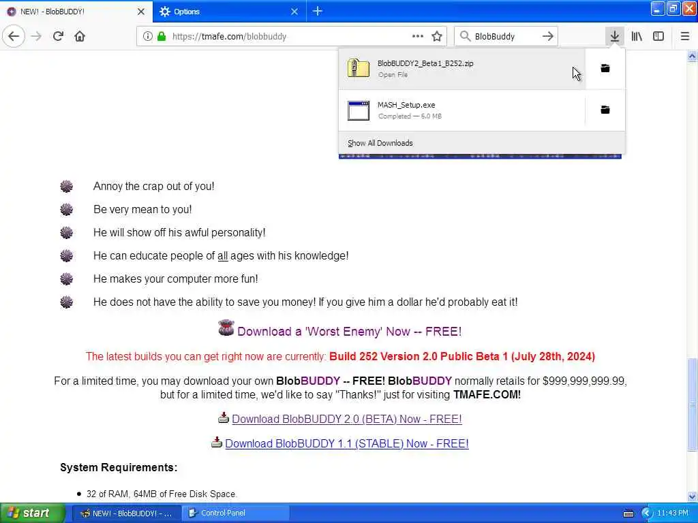Open file BlobBUDDY2_Beta1_B252.zip entry

point(462,69)
